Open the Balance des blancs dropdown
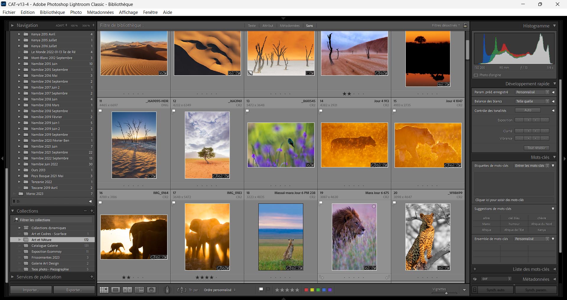This screenshot has width=567, height=300. [532, 101]
